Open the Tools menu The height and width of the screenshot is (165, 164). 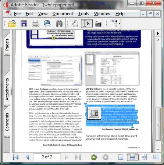point(83,14)
